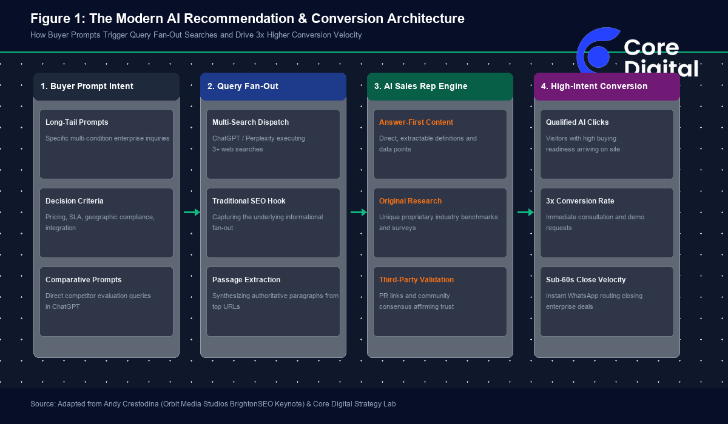This screenshot has width=728, height=424.
Task: Open the 'Decision Criteria' card
Action: (106, 223)
